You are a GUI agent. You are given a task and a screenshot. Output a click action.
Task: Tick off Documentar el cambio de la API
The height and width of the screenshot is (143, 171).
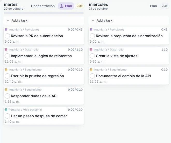[x=92, y=76]
